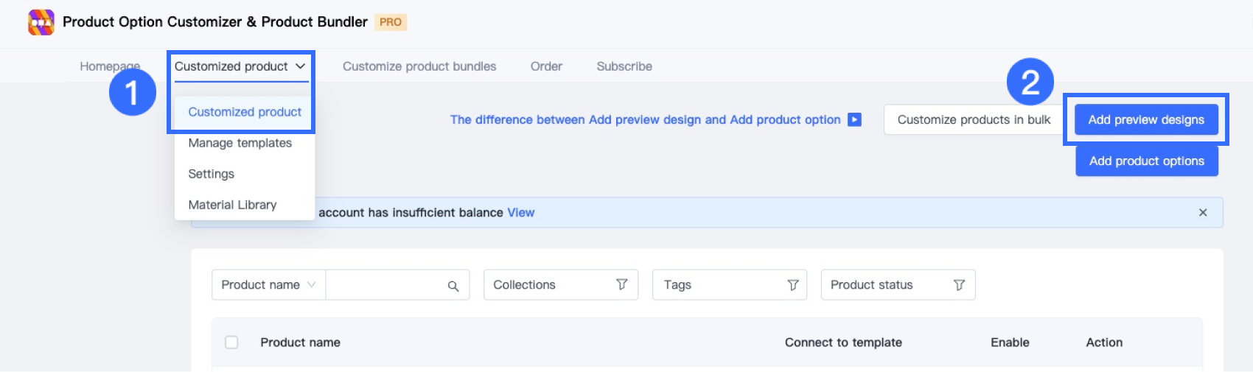
Task: Click the Collections filter funnel icon
Action: pos(622,284)
